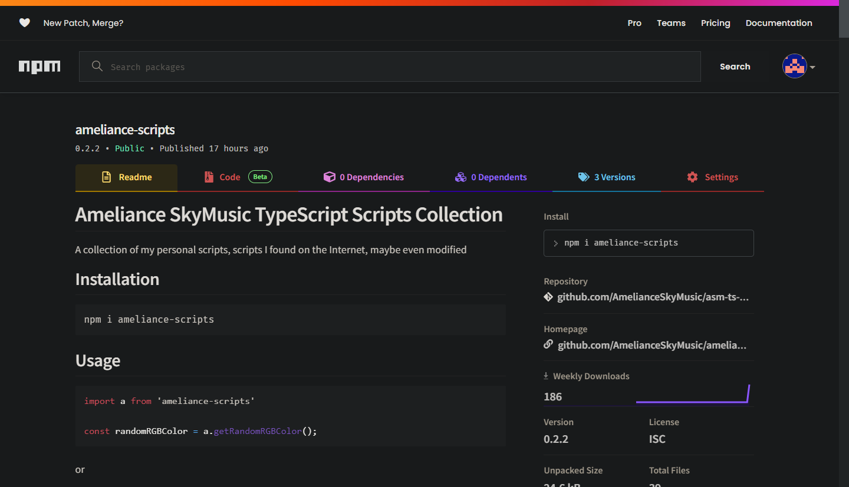Go to the Pricing page
The height and width of the screenshot is (487, 849).
point(716,23)
